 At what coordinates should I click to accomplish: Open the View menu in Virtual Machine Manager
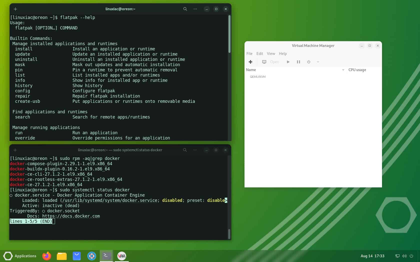[271, 53]
